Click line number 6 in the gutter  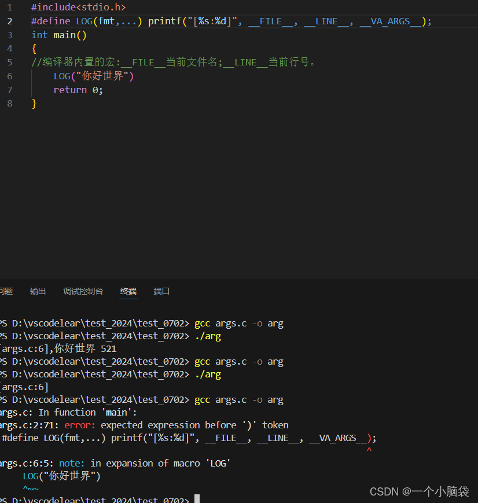[x=10, y=76]
